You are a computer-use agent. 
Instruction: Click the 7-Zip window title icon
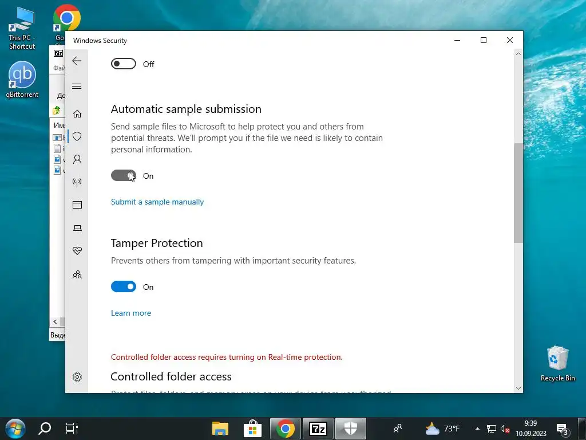[x=58, y=53]
